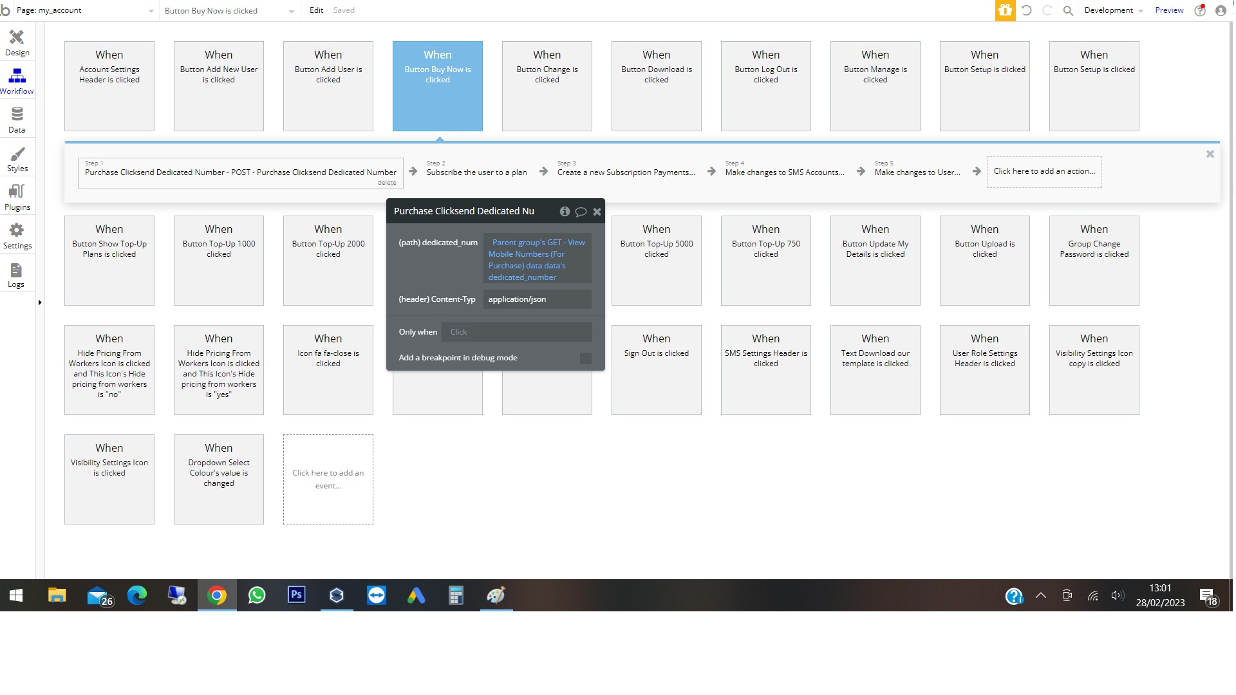
Task: Open the search magnifier icon
Action: click(x=1068, y=10)
